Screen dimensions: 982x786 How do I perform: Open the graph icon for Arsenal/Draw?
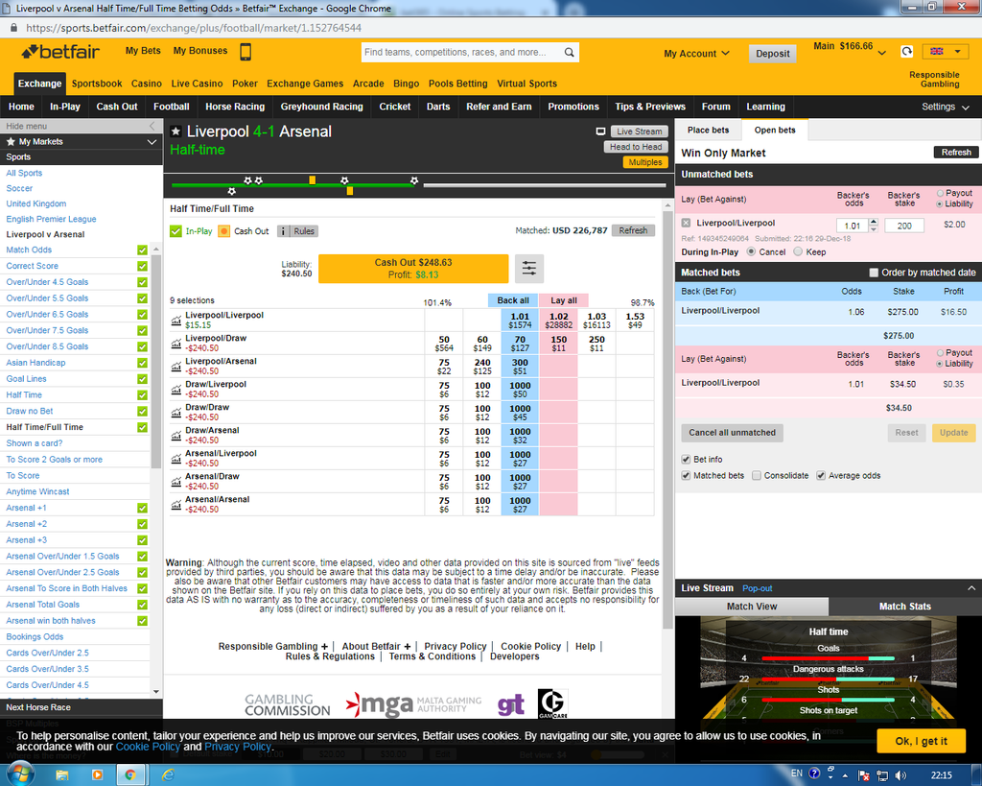tap(176, 482)
